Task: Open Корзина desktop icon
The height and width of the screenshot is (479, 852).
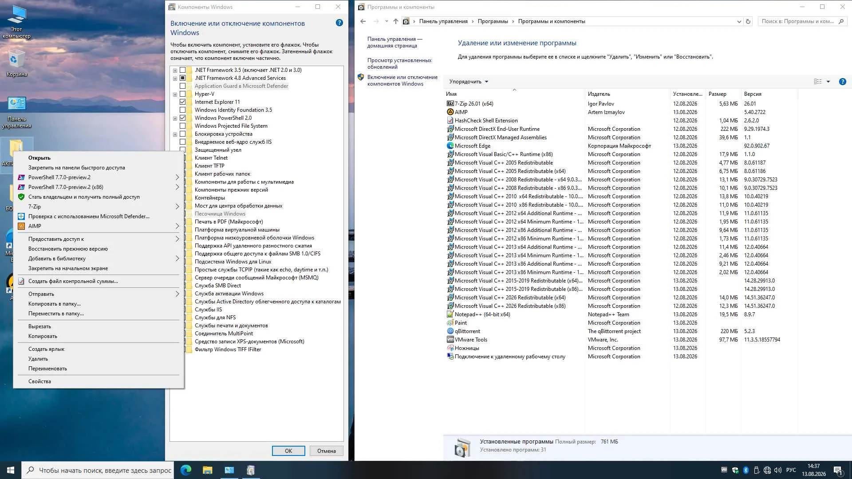Action: [16, 63]
